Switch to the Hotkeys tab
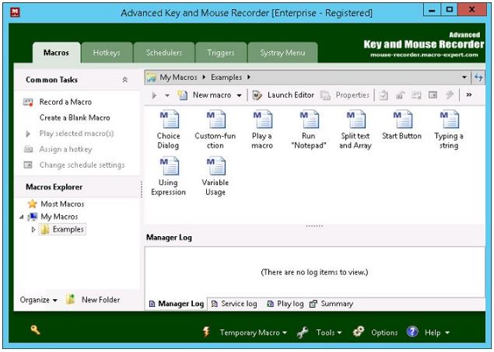This screenshot has height=352, width=494. point(107,53)
